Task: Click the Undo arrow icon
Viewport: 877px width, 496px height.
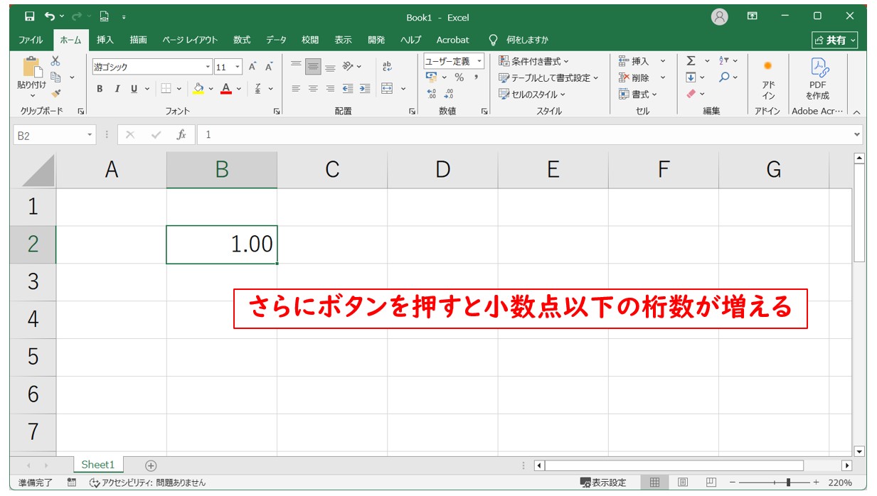Action: click(50, 16)
